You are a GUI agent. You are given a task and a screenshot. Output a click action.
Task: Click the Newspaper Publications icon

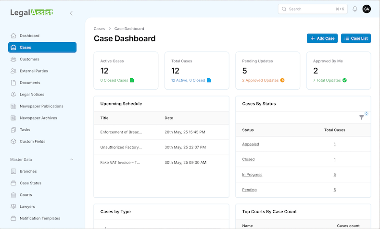[x=13, y=106]
